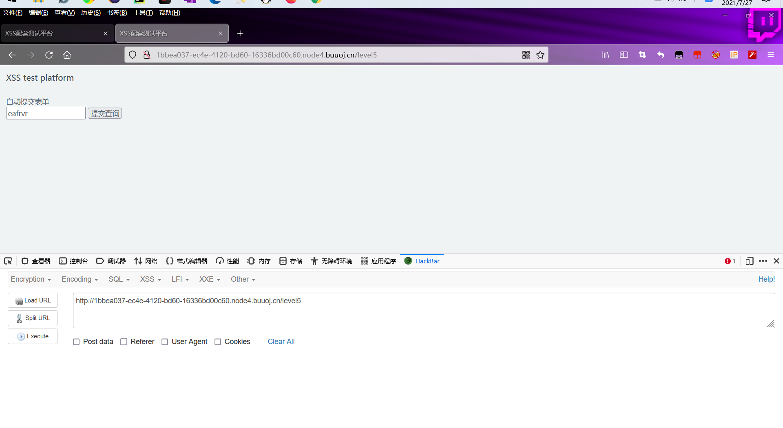The width and height of the screenshot is (783, 428).
Task: Close the second XSS platform tab
Action: click(220, 33)
